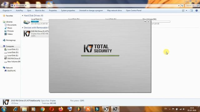Open System properties

pos(68,11)
